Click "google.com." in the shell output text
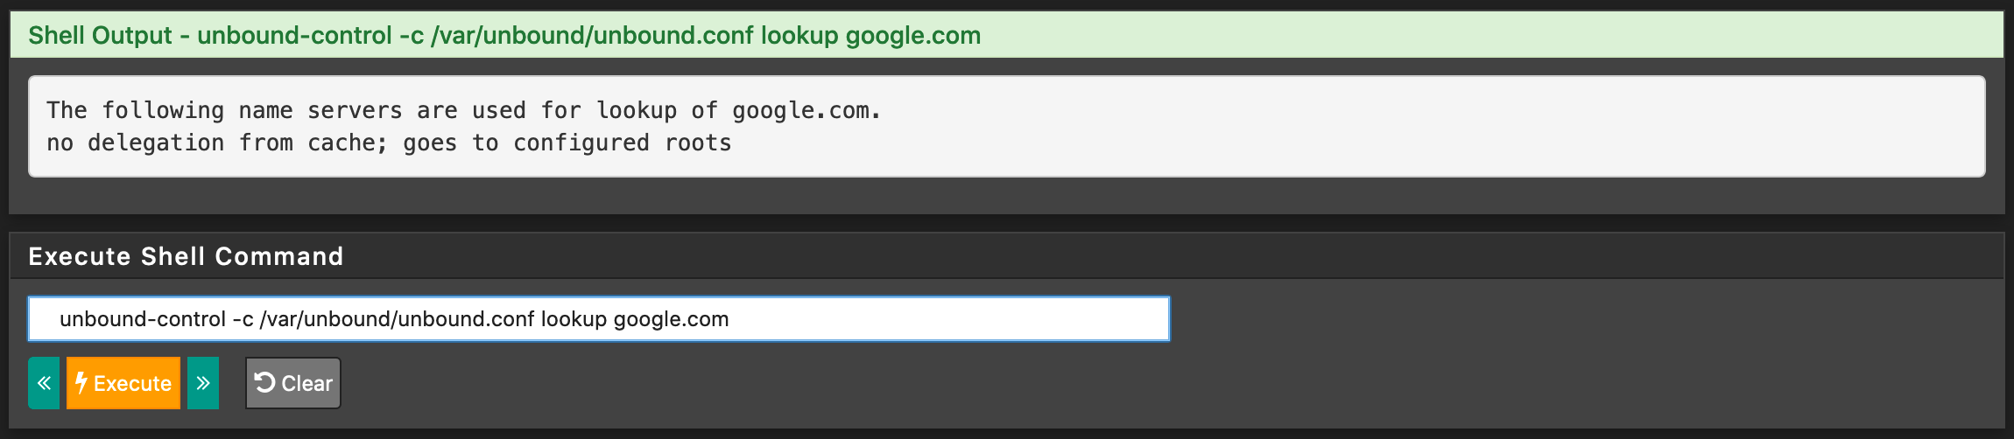 click(x=806, y=111)
